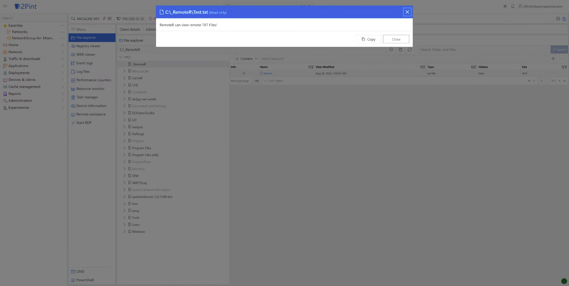Open the notifications bell
The image size is (569, 286).
click(512, 6)
